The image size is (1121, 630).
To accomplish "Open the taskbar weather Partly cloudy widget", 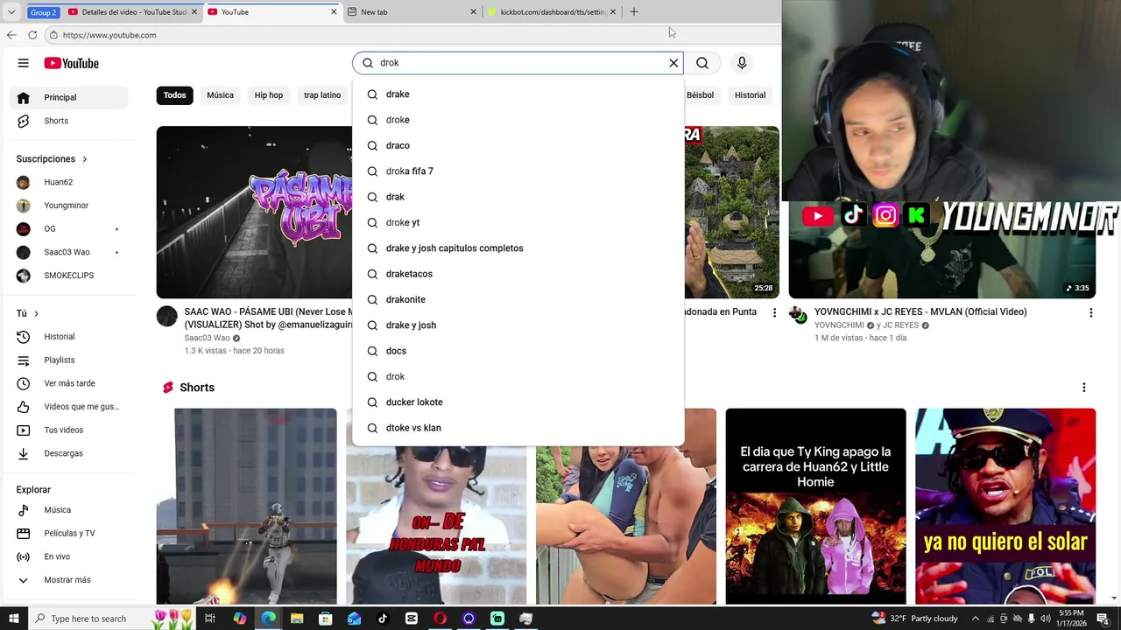I will coord(913,619).
